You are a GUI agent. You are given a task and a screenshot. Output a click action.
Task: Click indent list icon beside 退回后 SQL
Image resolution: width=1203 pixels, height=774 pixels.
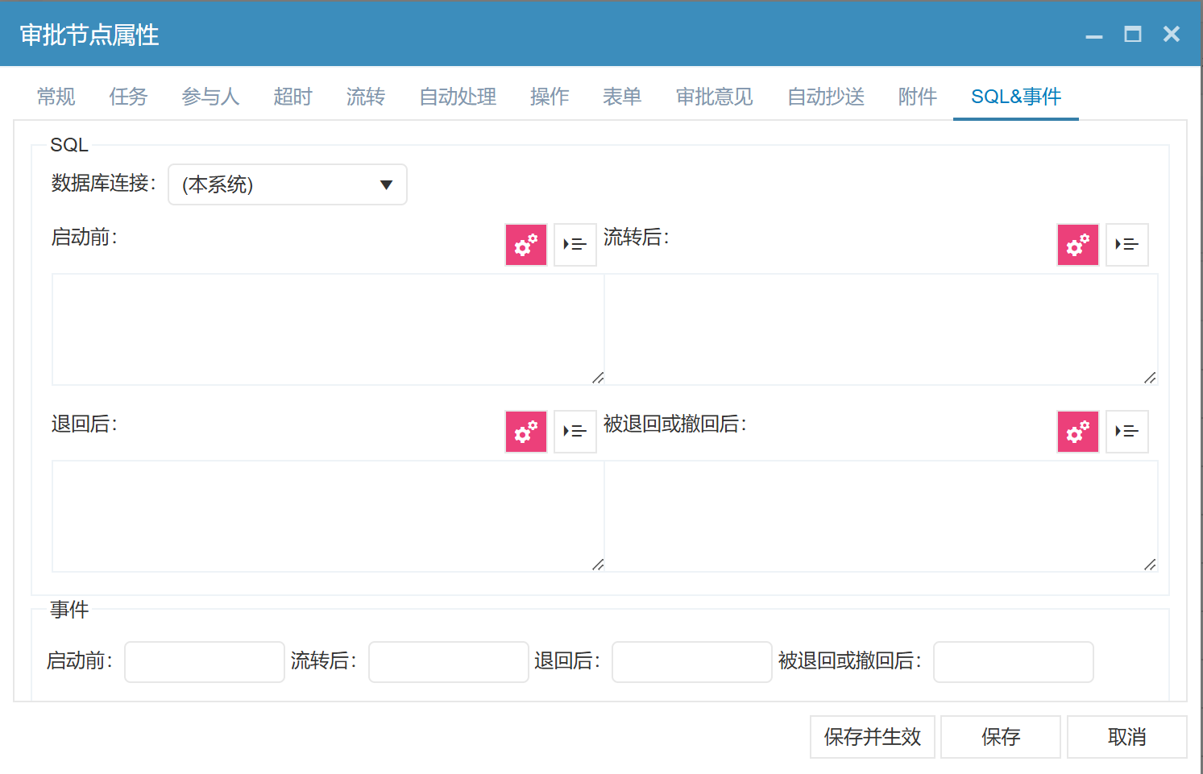[x=575, y=432]
